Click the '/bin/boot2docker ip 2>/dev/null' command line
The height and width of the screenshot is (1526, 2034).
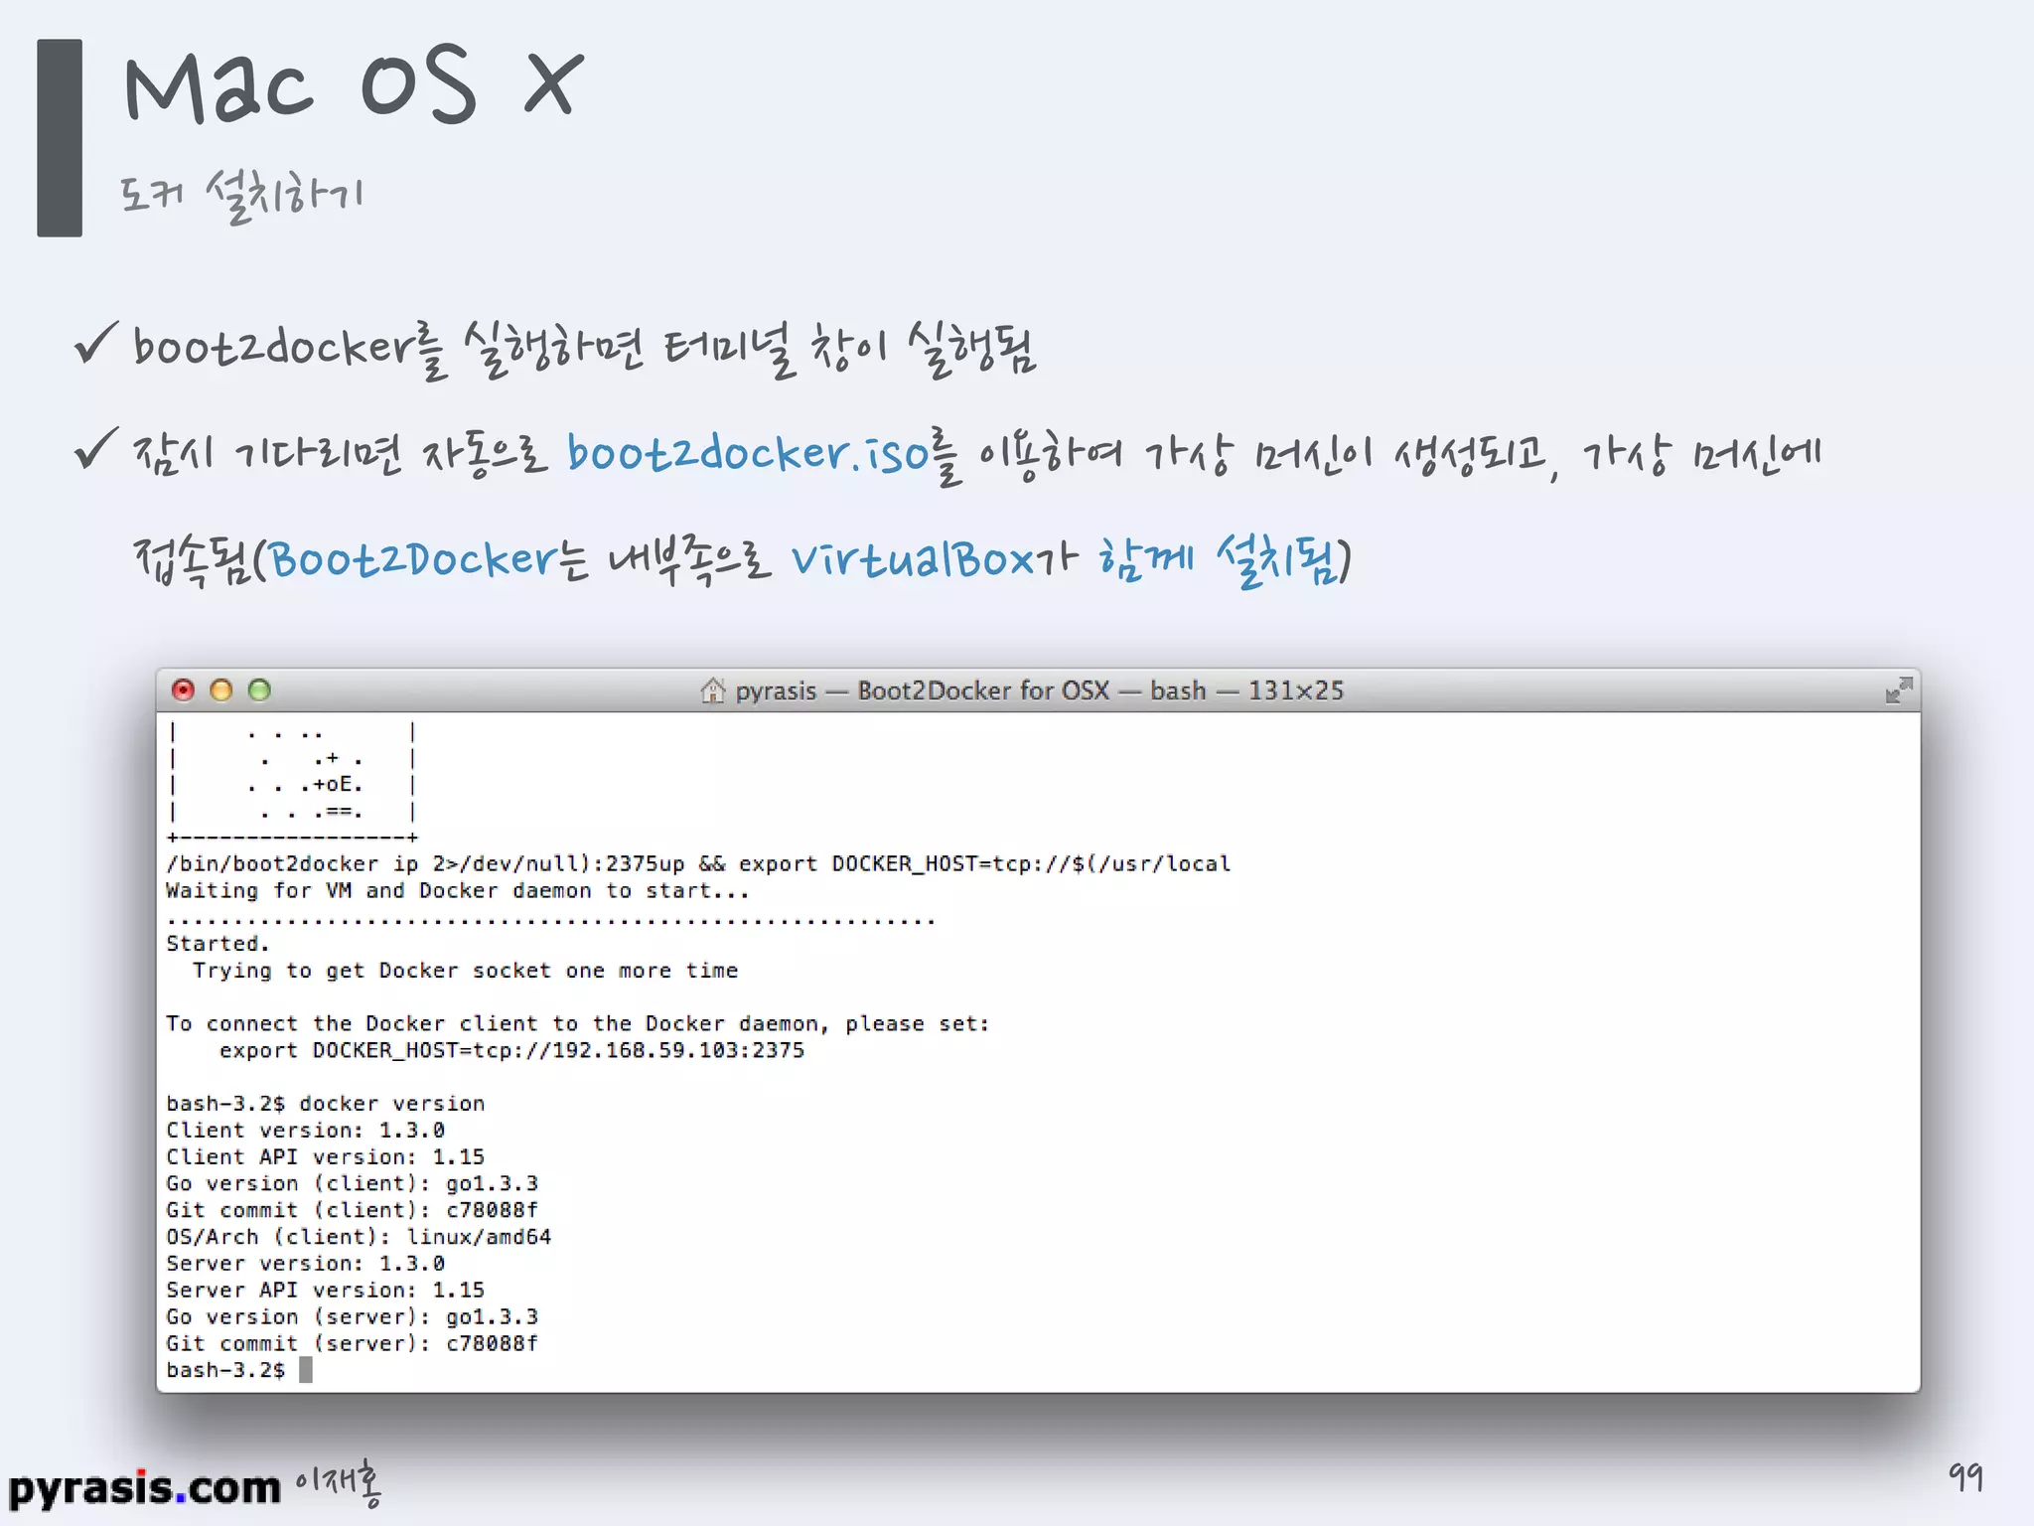(698, 864)
